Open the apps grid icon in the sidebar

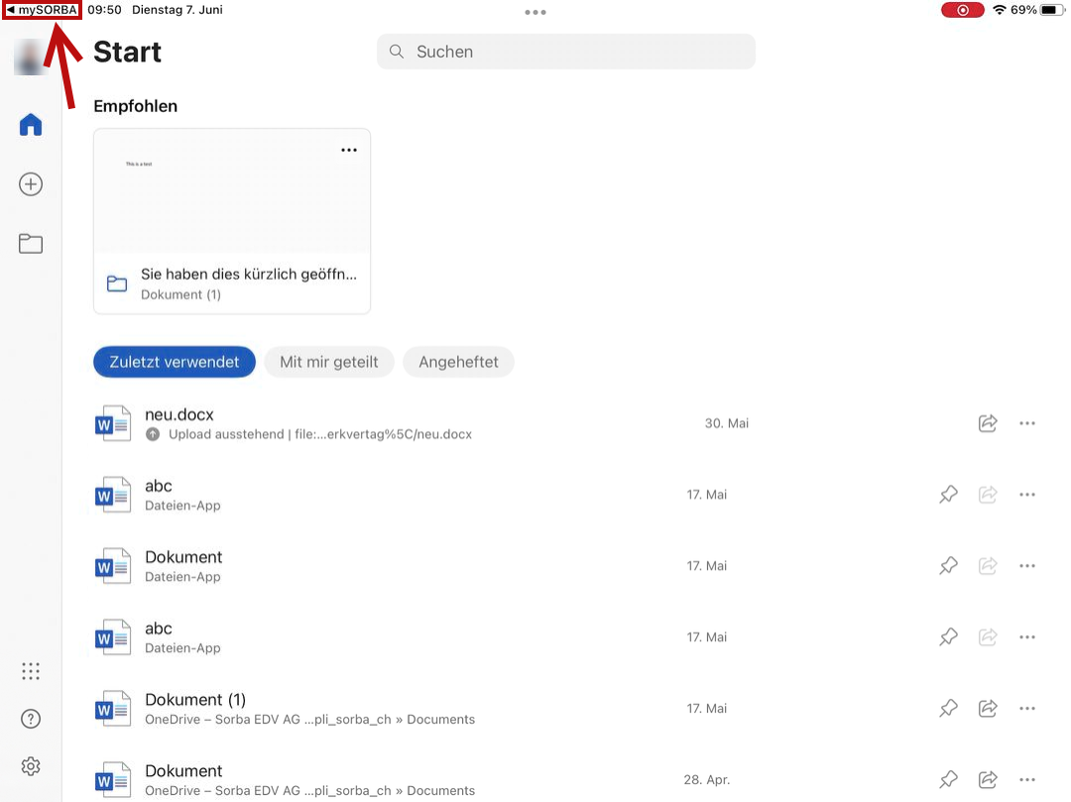pos(31,671)
